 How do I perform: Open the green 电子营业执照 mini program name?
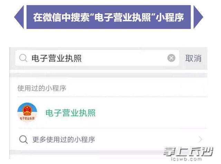pos(70,113)
